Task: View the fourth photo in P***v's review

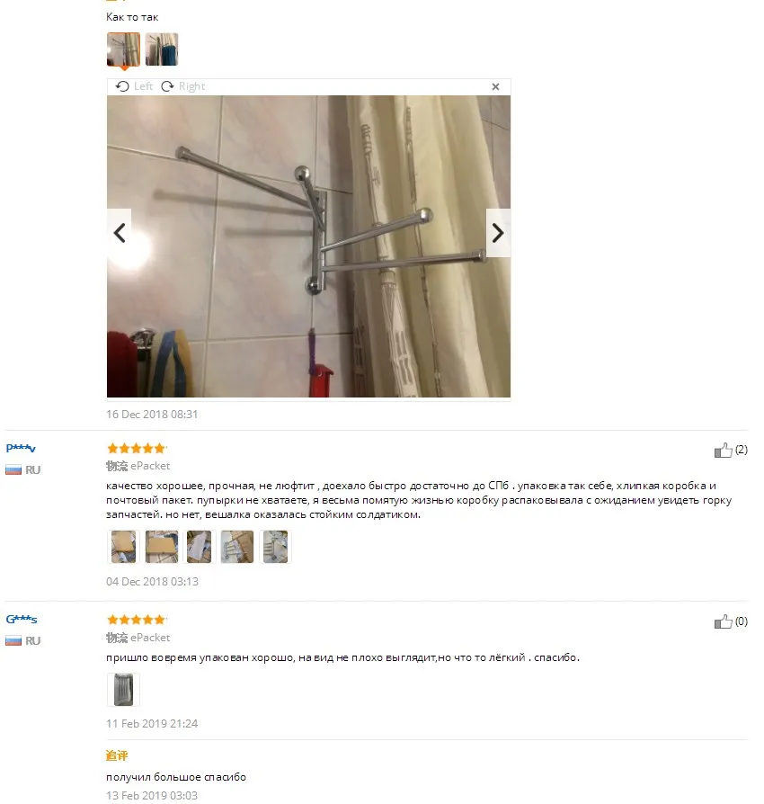Action: coord(237,547)
